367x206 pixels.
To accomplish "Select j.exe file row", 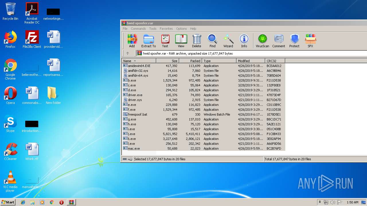I will [204, 134].
